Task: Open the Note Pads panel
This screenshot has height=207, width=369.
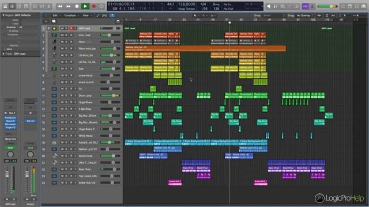Action: pos(350,6)
